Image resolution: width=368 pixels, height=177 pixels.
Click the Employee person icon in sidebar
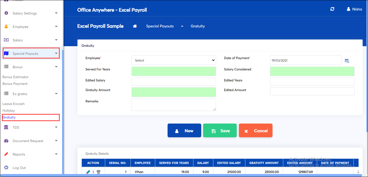pos(6,27)
